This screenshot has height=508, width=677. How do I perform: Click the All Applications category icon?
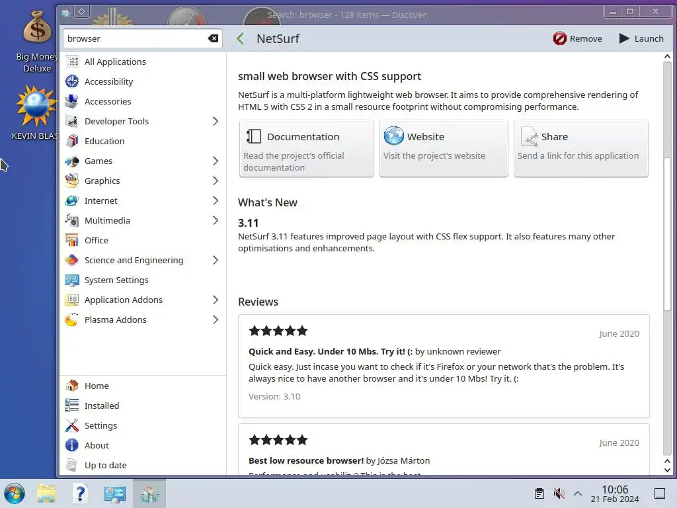tap(71, 62)
